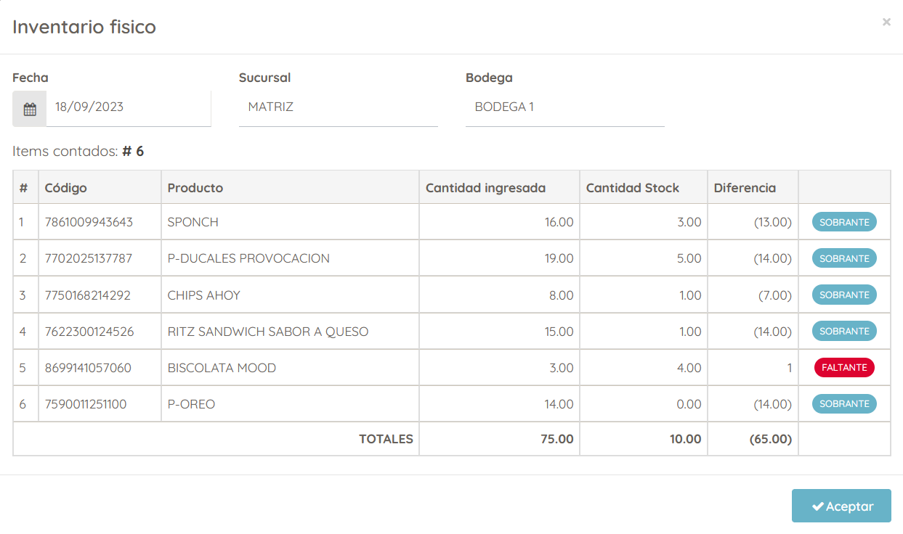
Task: Click the date field showing 18/09/2023
Action: (129, 109)
